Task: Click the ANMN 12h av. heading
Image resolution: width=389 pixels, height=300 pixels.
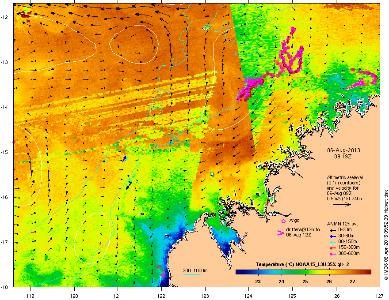Action: (x=342, y=224)
